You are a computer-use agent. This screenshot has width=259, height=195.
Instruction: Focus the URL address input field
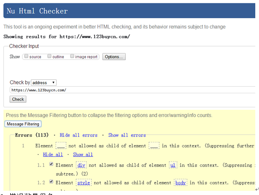(x=133, y=90)
